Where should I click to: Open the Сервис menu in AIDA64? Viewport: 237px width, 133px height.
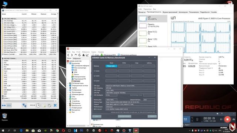point(94,52)
